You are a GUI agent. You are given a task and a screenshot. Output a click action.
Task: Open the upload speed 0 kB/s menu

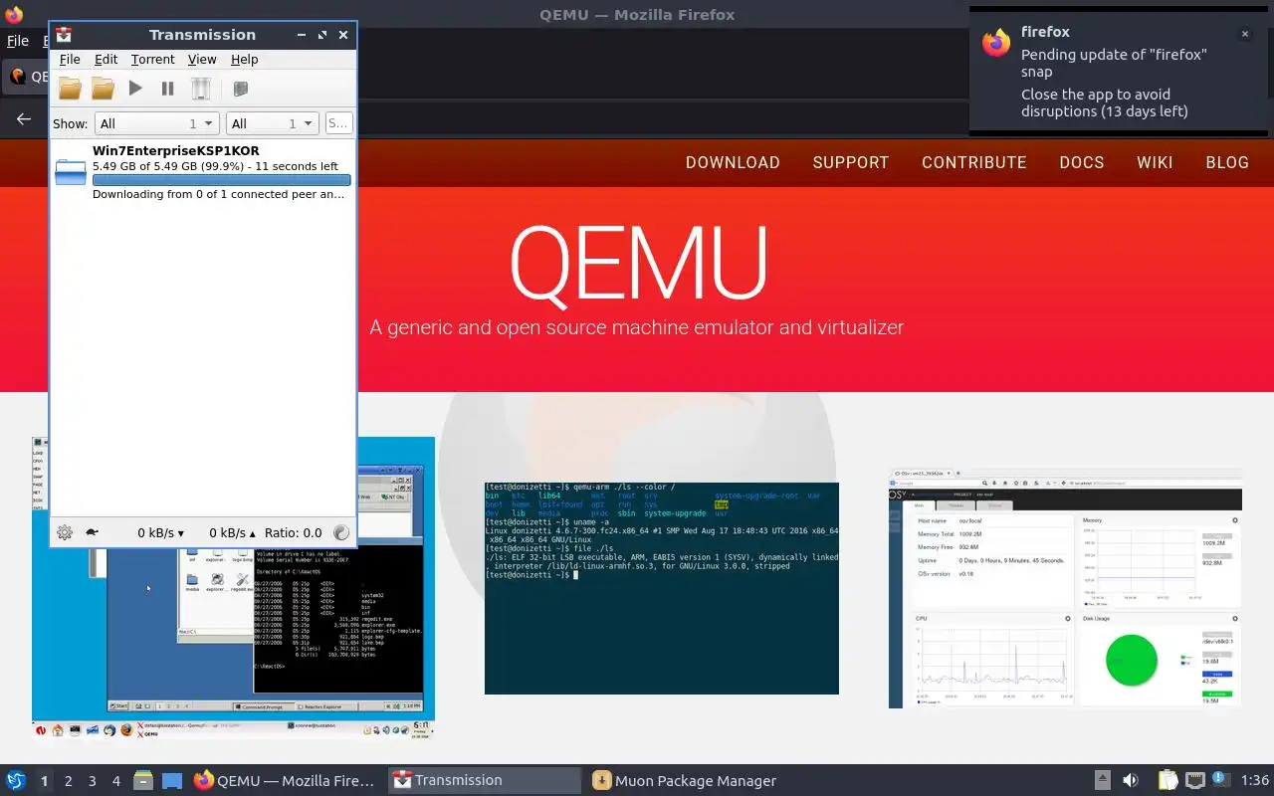point(232,533)
